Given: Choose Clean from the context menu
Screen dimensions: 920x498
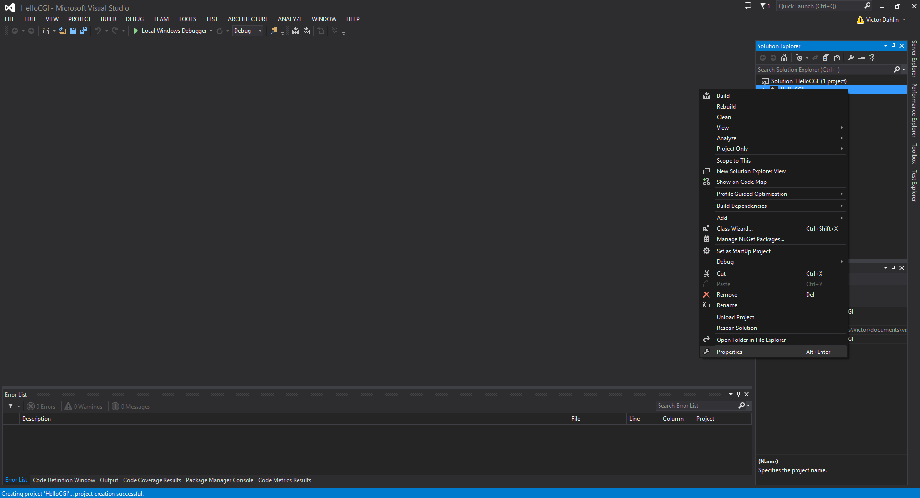Looking at the screenshot, I should (773, 117).
